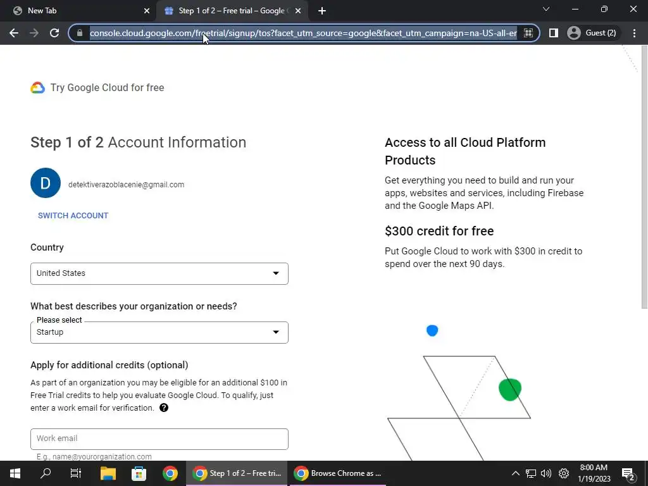Screen dimensions: 648x486
Task: Click the page vertical scrollbar
Action: pos(644,178)
